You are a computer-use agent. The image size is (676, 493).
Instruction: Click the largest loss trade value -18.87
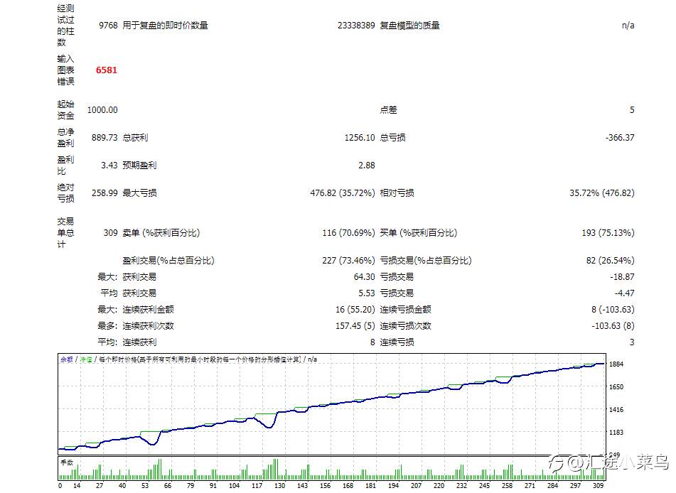pyautogui.click(x=622, y=276)
